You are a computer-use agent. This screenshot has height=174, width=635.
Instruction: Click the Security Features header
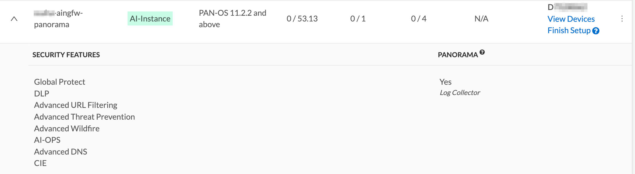(66, 55)
